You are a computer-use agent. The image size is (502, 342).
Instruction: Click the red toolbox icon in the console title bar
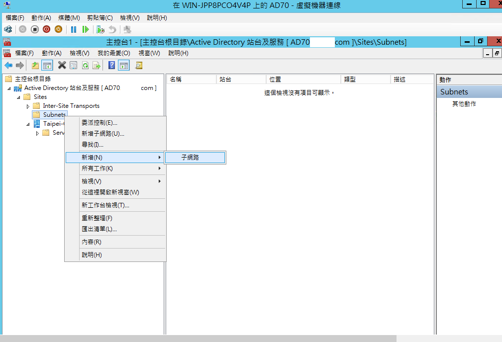7,42
